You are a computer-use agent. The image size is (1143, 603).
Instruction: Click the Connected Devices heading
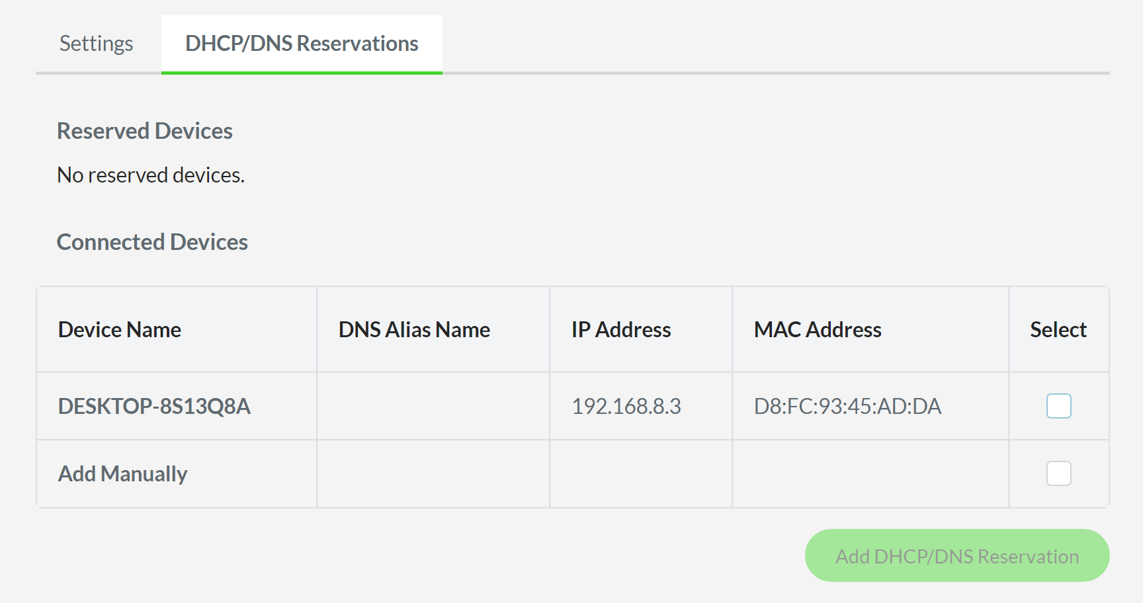click(x=152, y=241)
